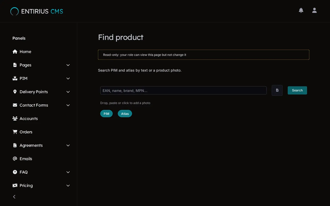Open Pages menu label

[26, 65]
